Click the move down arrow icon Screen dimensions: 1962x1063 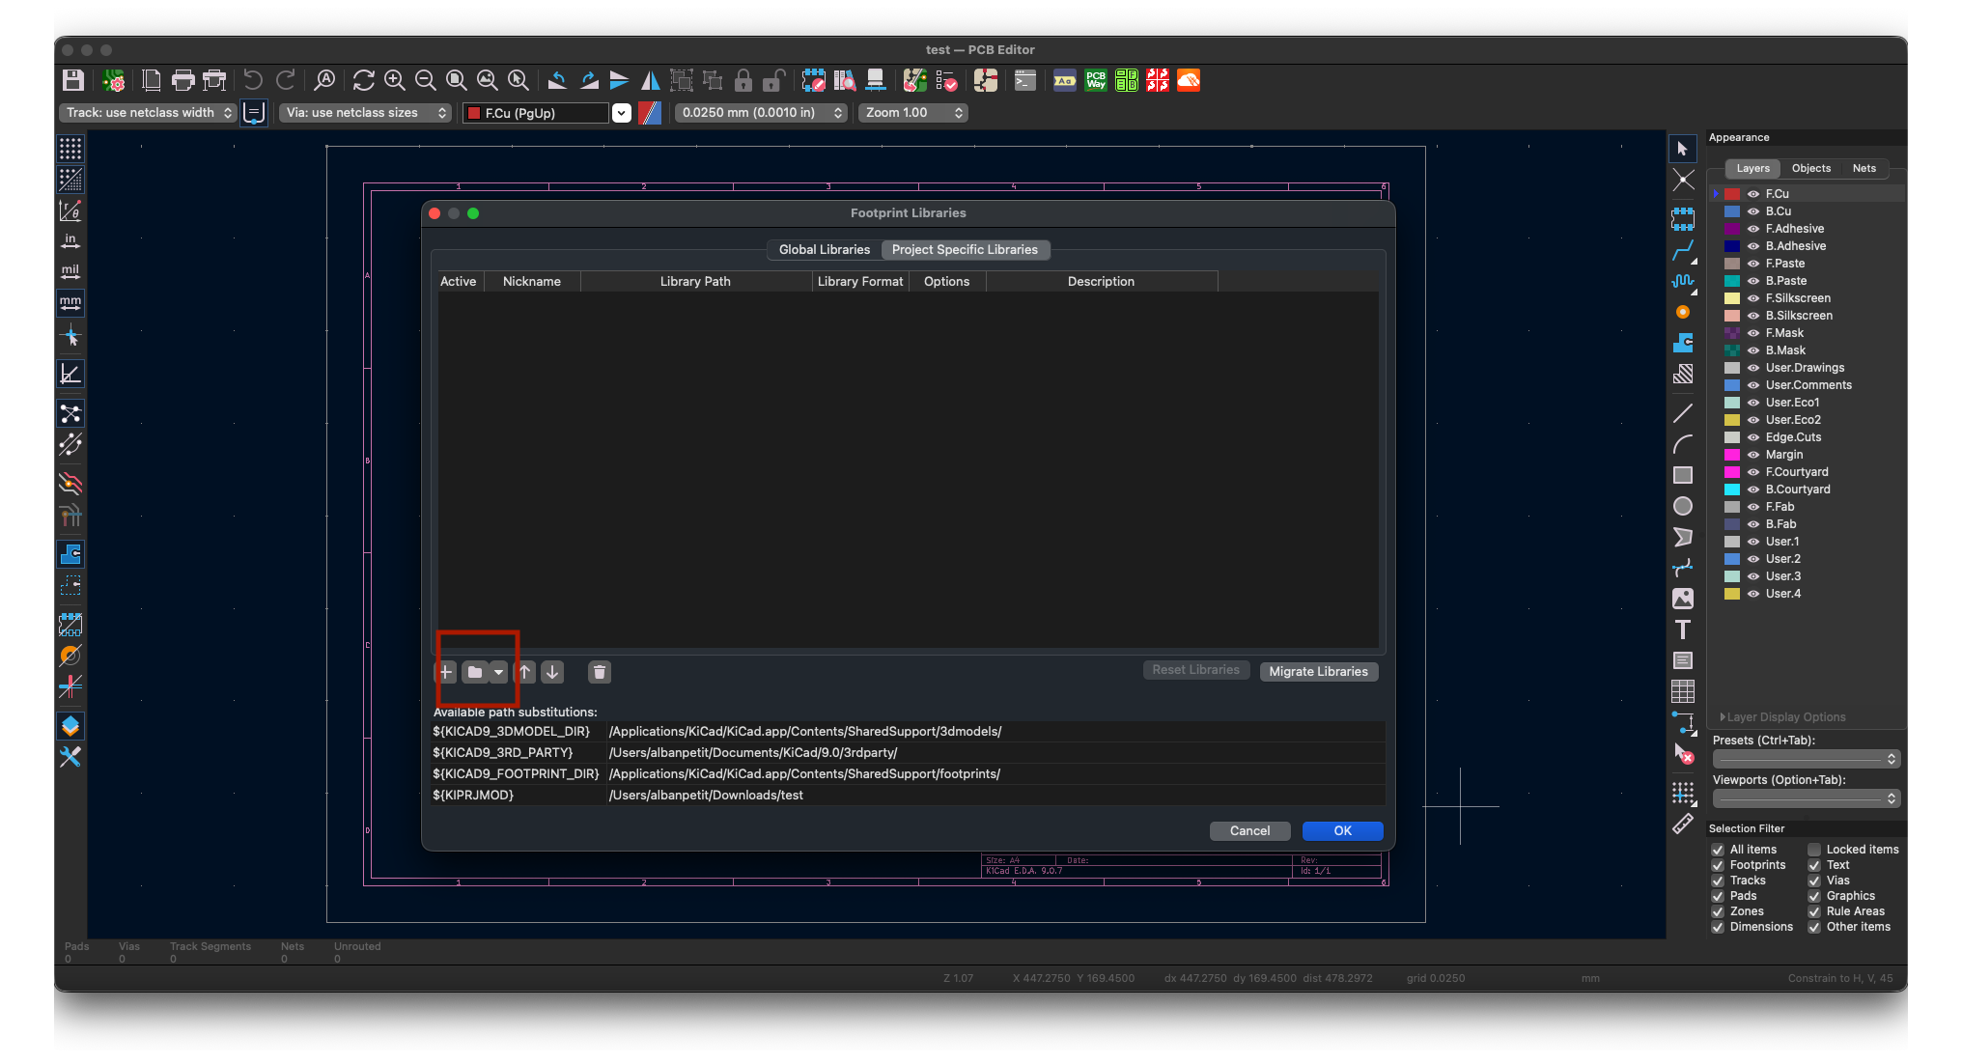click(552, 672)
